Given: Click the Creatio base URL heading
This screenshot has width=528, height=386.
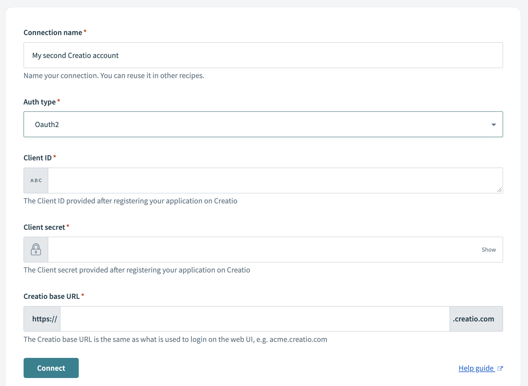Looking at the screenshot, I should coord(51,296).
